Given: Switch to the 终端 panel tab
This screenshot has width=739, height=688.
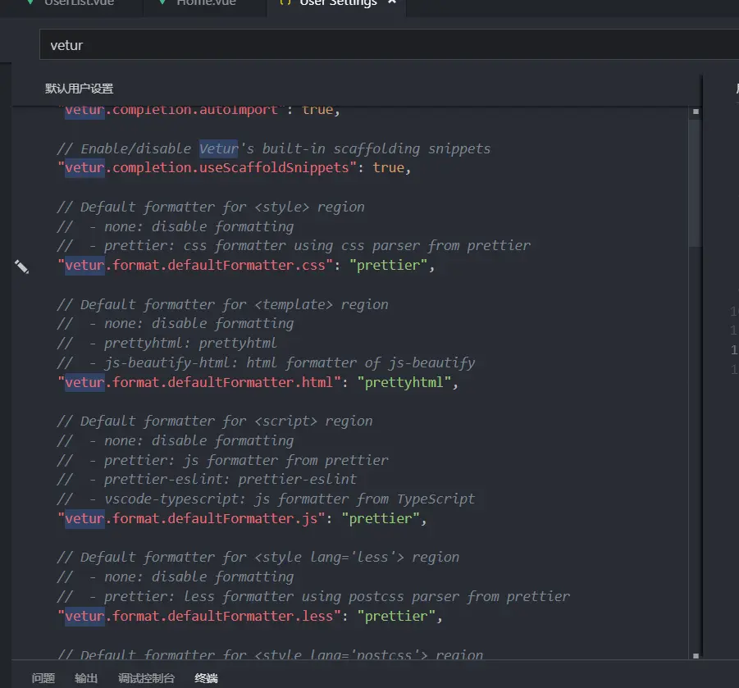Looking at the screenshot, I should click(x=206, y=678).
